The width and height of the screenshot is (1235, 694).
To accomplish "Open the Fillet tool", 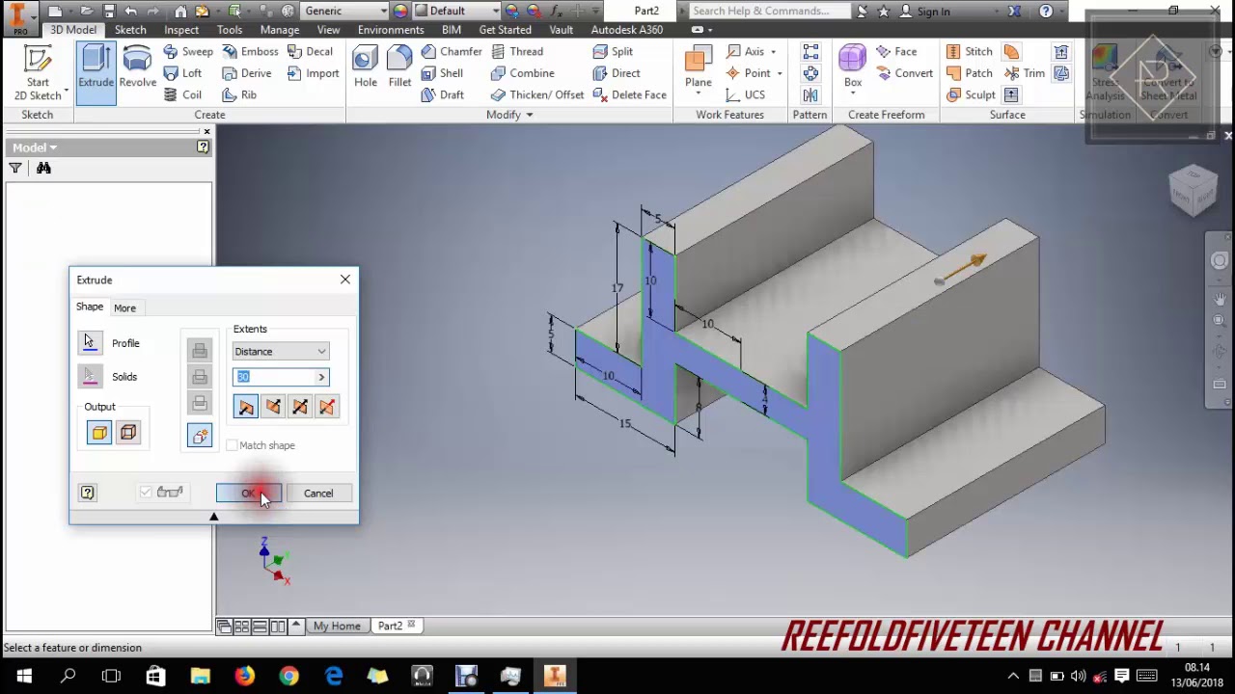I will tap(399, 69).
